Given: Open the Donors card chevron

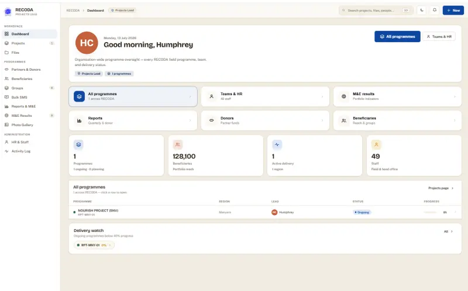Looking at the screenshot, I should (x=322, y=120).
